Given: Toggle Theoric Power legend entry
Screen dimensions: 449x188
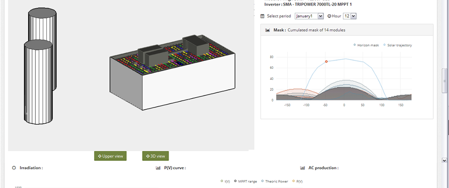Looking at the screenshot, I should click(x=275, y=181).
